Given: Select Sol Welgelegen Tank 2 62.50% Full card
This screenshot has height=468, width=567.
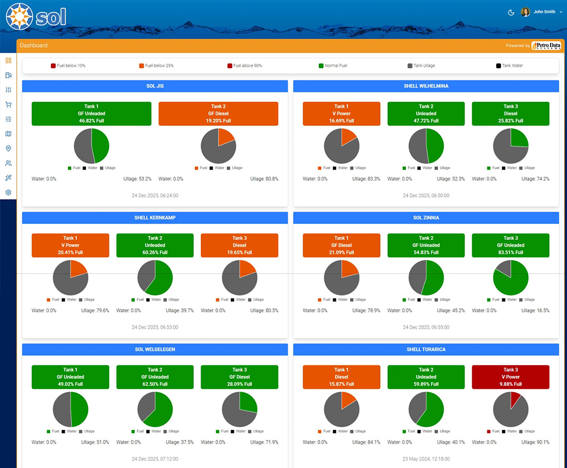Looking at the screenshot, I should pos(155,377).
